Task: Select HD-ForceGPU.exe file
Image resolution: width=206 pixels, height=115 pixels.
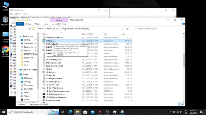Action: pyautogui.click(x=87, y=100)
